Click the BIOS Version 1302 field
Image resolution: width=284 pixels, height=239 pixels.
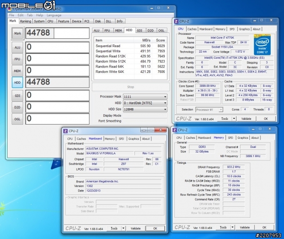click(123, 186)
